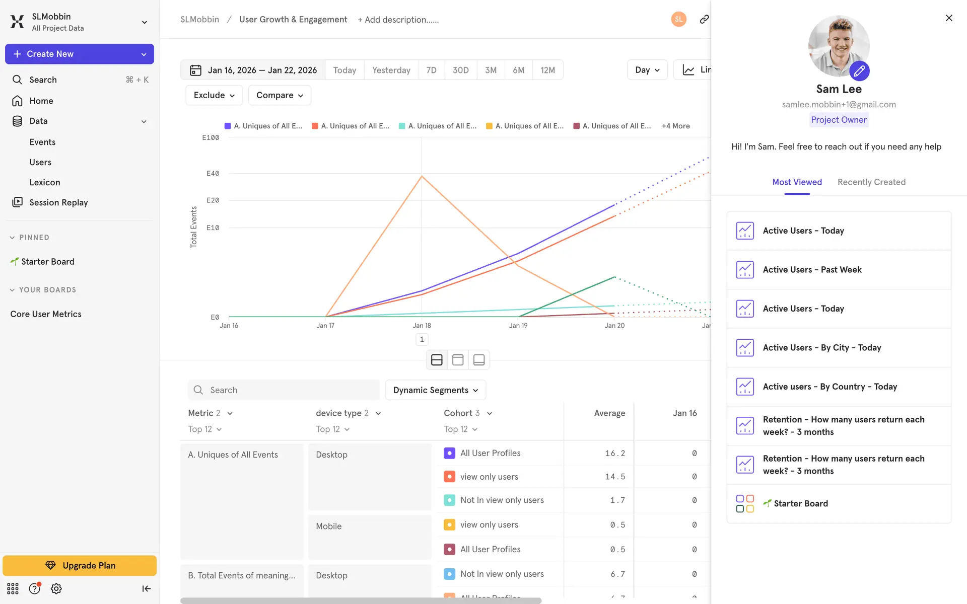Open the apps grid icon in the bottom-left corner
The width and height of the screenshot is (967, 604).
(x=13, y=588)
